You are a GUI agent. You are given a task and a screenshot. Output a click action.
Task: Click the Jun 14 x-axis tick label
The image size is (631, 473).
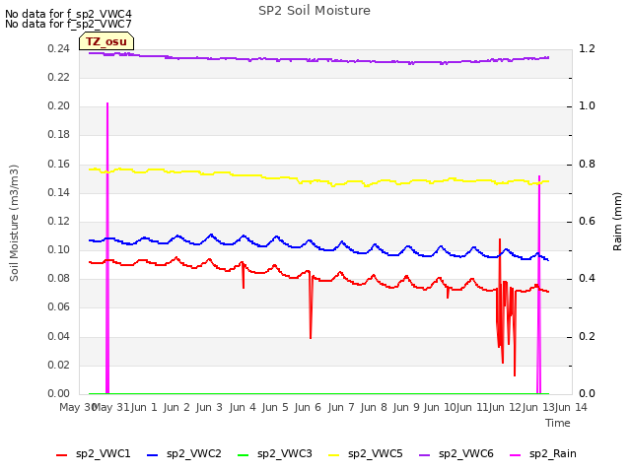571,407
